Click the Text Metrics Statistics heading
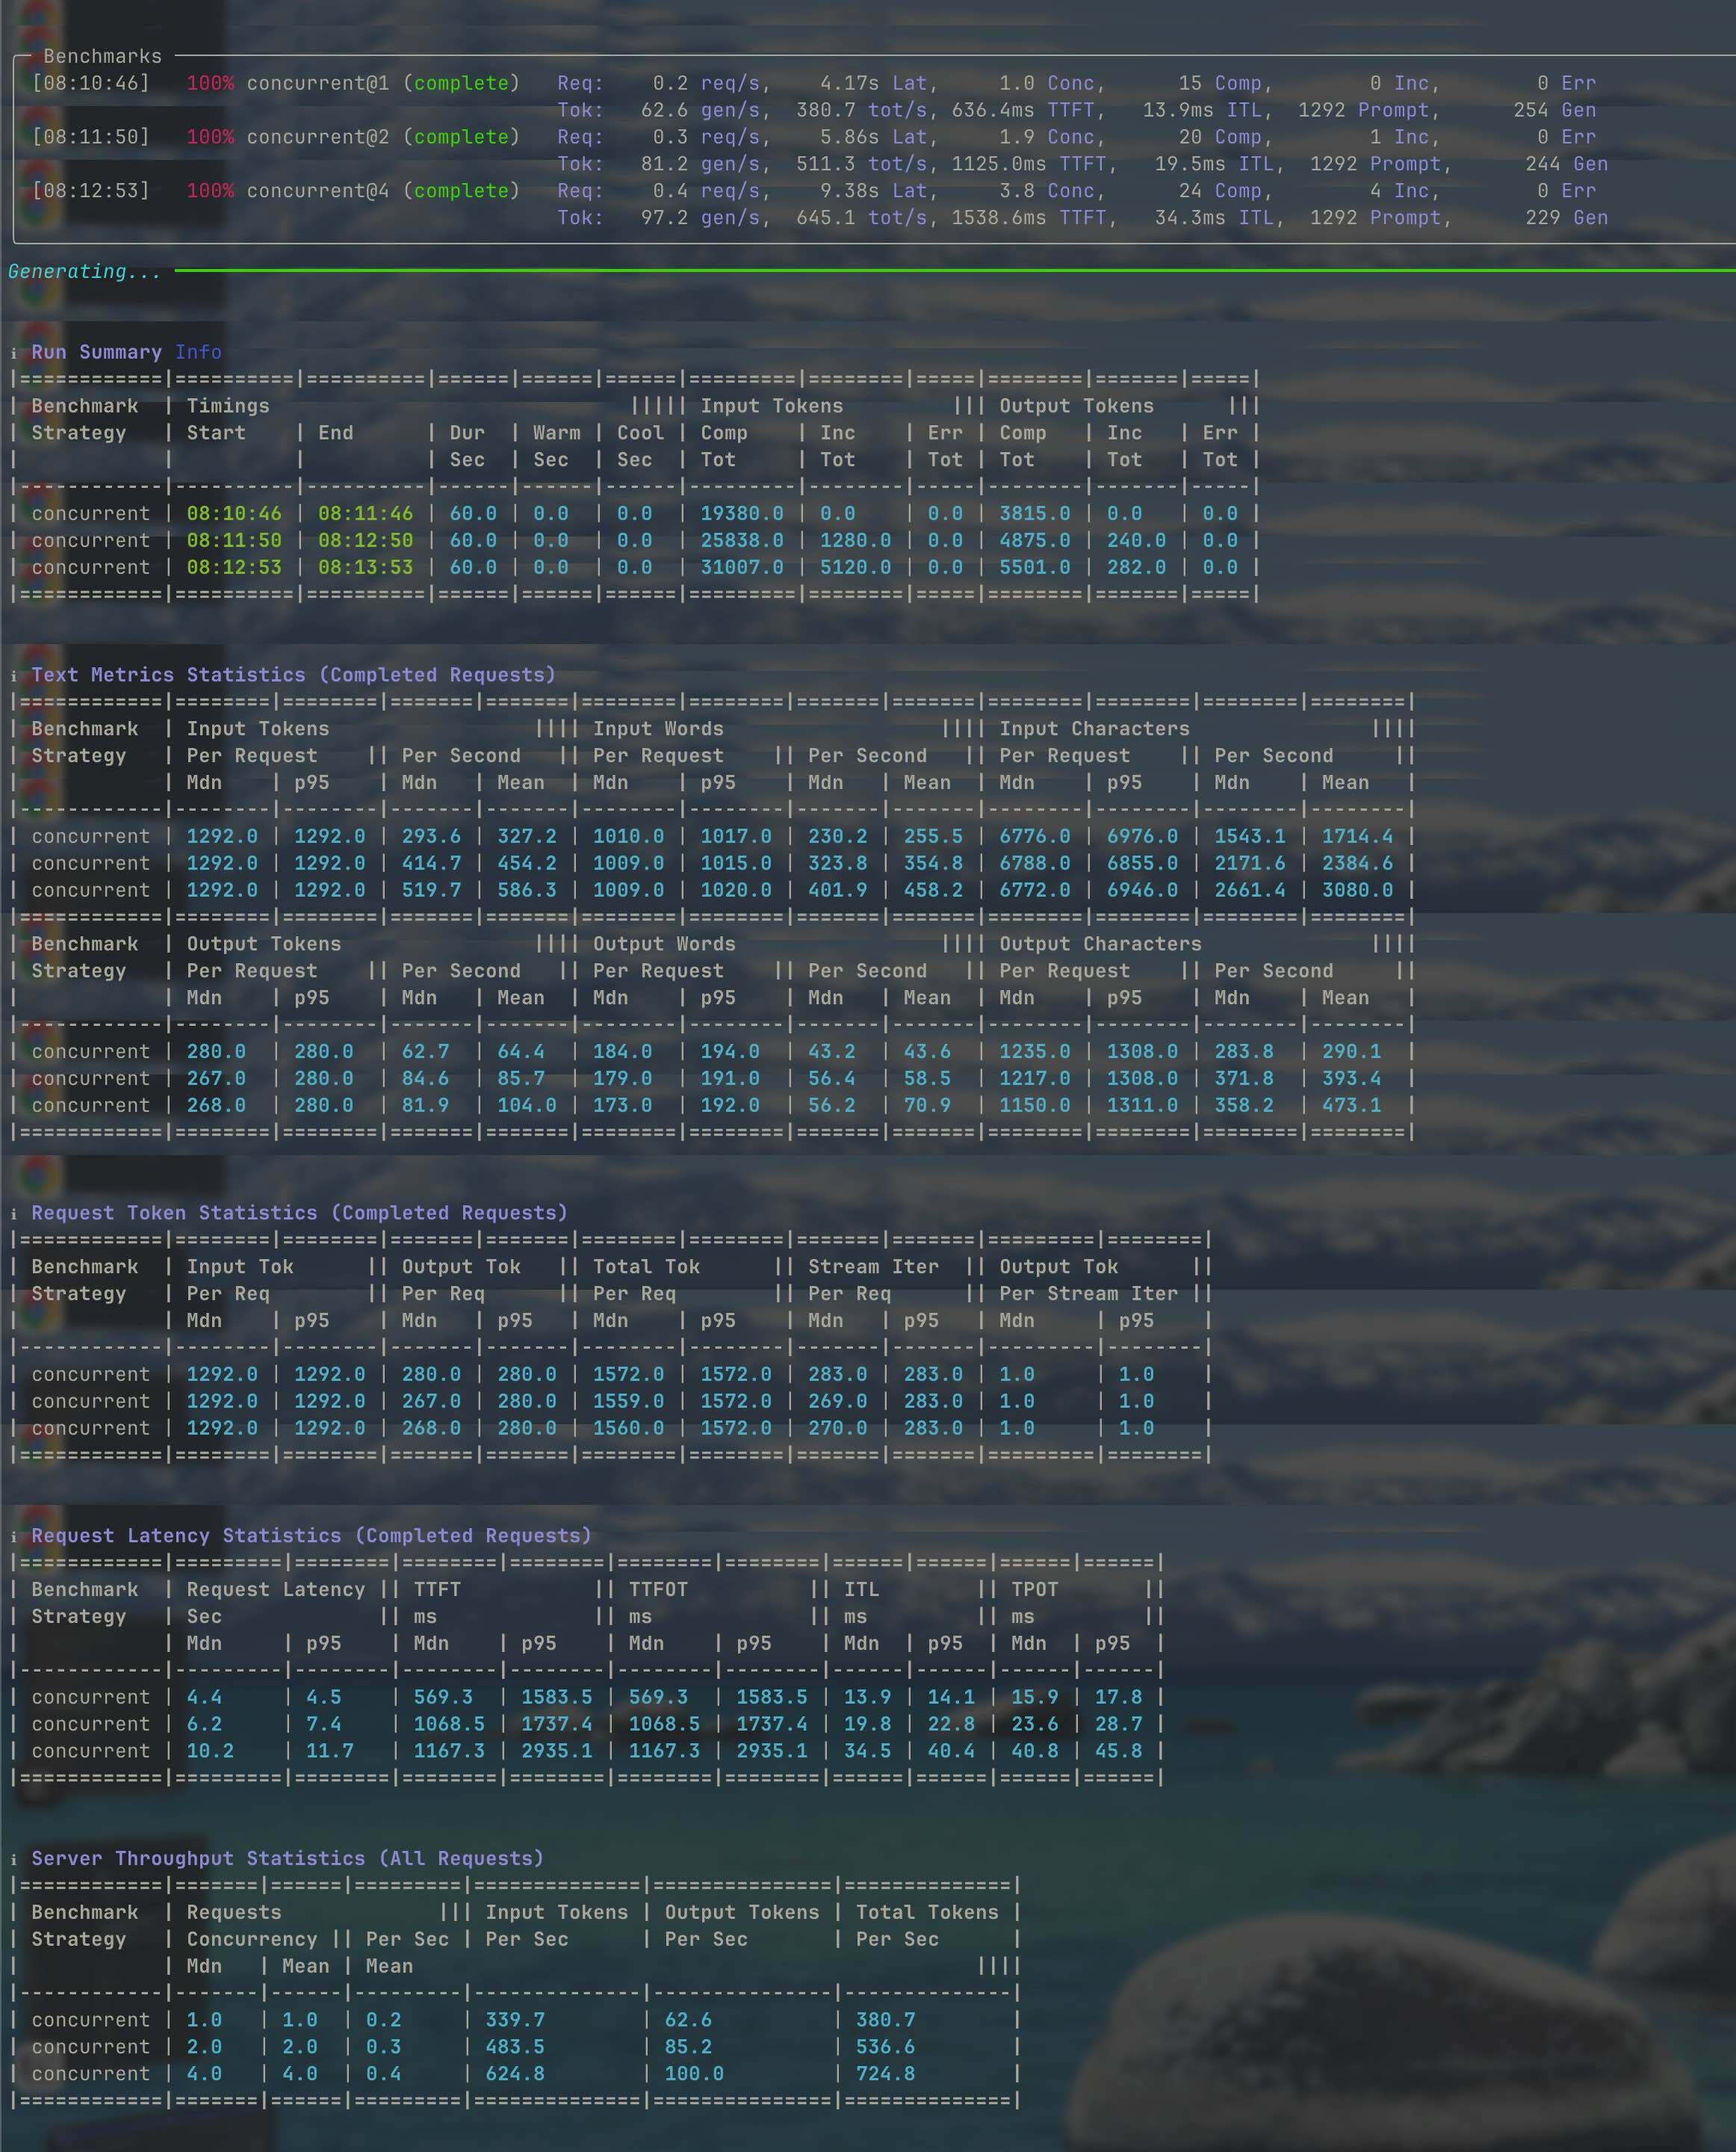The height and width of the screenshot is (2152, 1736). tap(293, 675)
